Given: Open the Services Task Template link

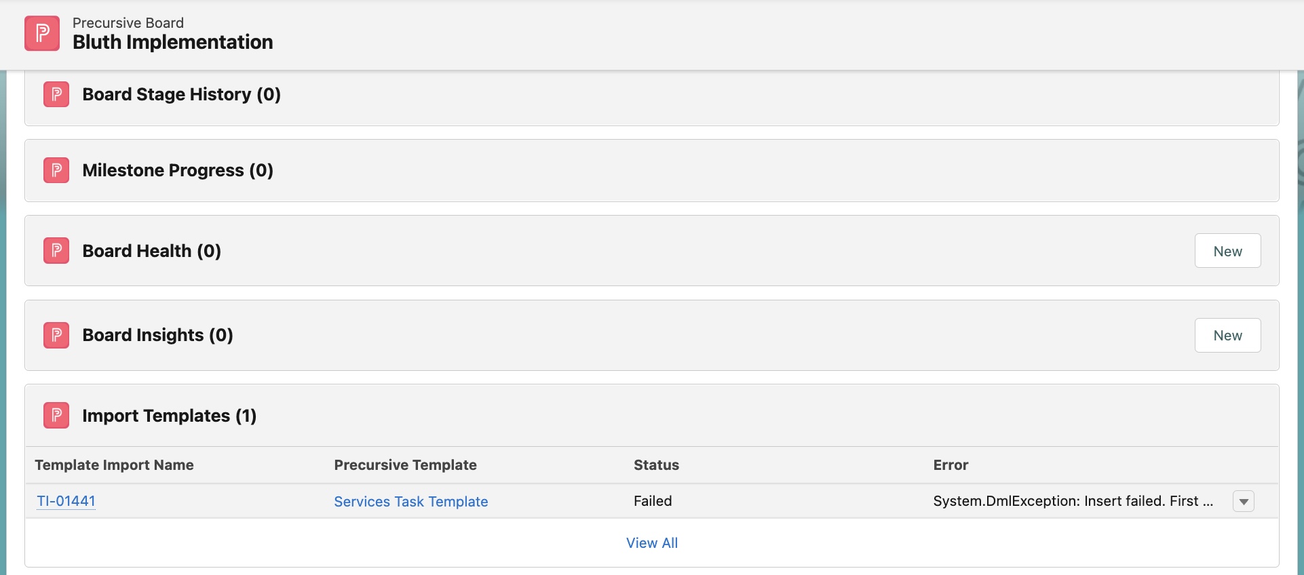Looking at the screenshot, I should [410, 502].
